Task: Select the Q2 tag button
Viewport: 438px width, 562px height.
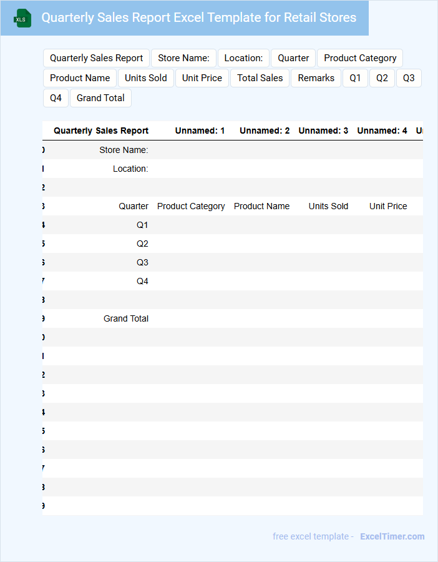Action: [382, 78]
